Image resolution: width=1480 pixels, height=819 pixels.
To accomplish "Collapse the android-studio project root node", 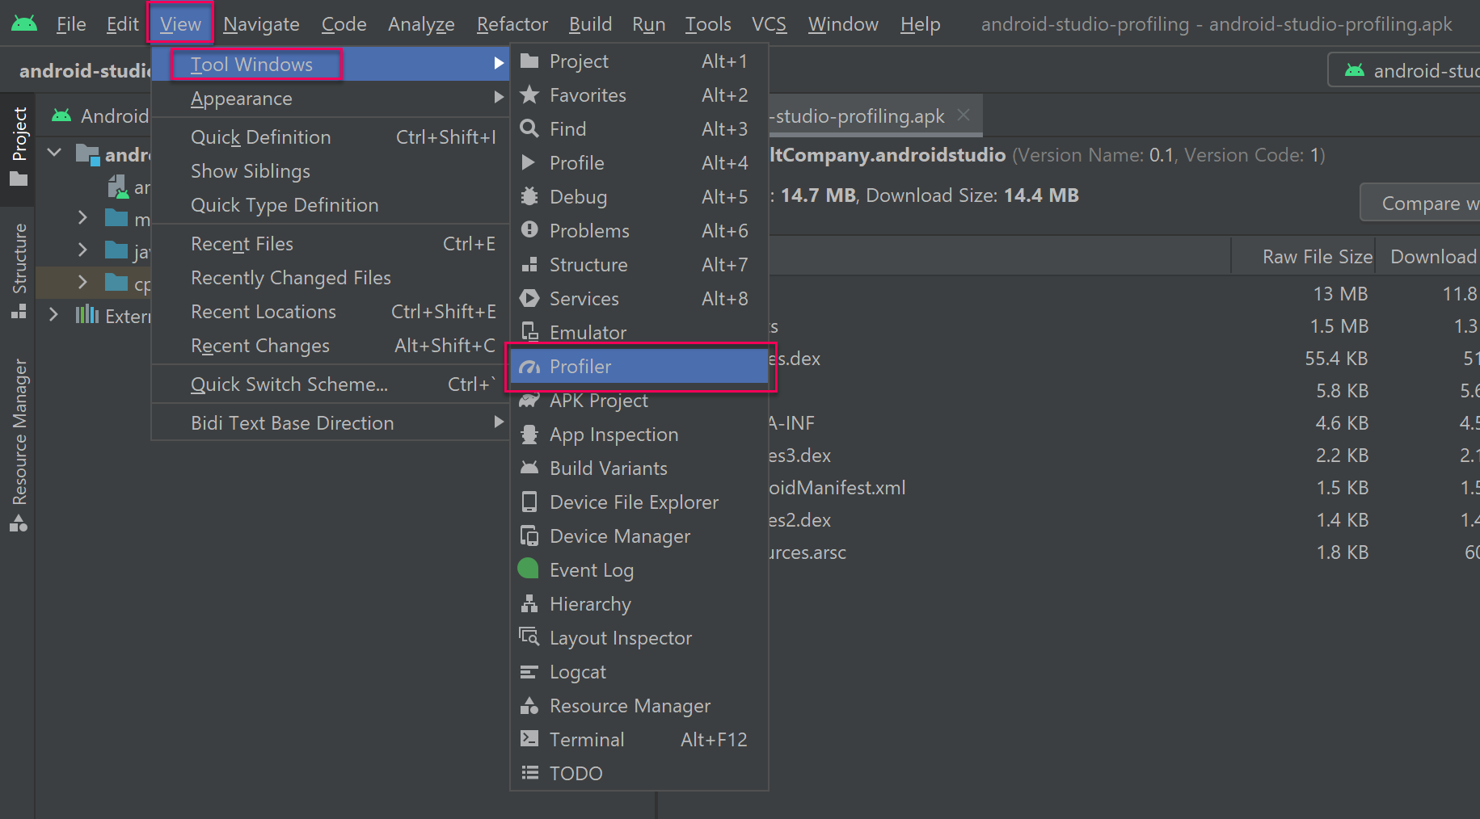I will pos(54,153).
